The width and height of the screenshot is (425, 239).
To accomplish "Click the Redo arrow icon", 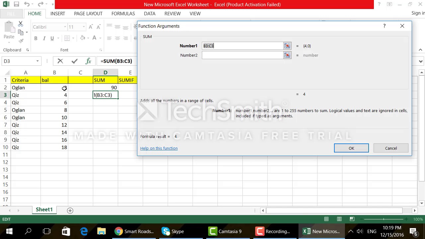I will [x=40, y=5].
